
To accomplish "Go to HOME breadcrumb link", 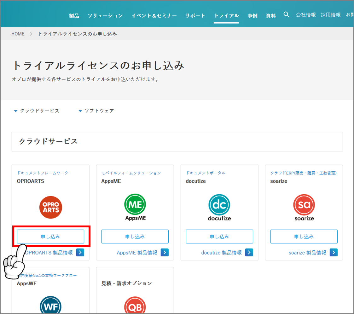I will coord(18,34).
